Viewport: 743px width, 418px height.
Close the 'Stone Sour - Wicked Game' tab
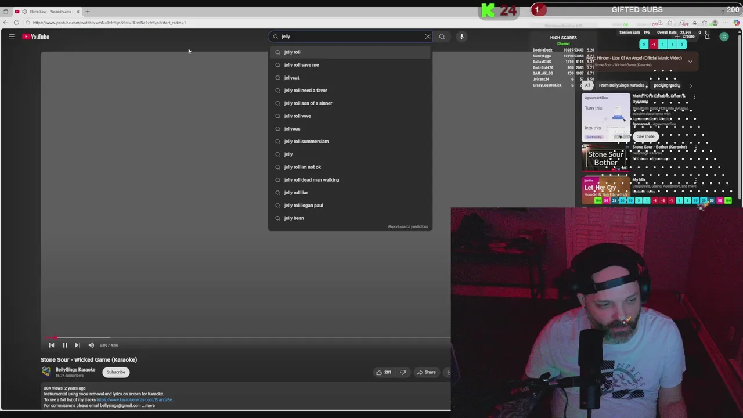[78, 12]
